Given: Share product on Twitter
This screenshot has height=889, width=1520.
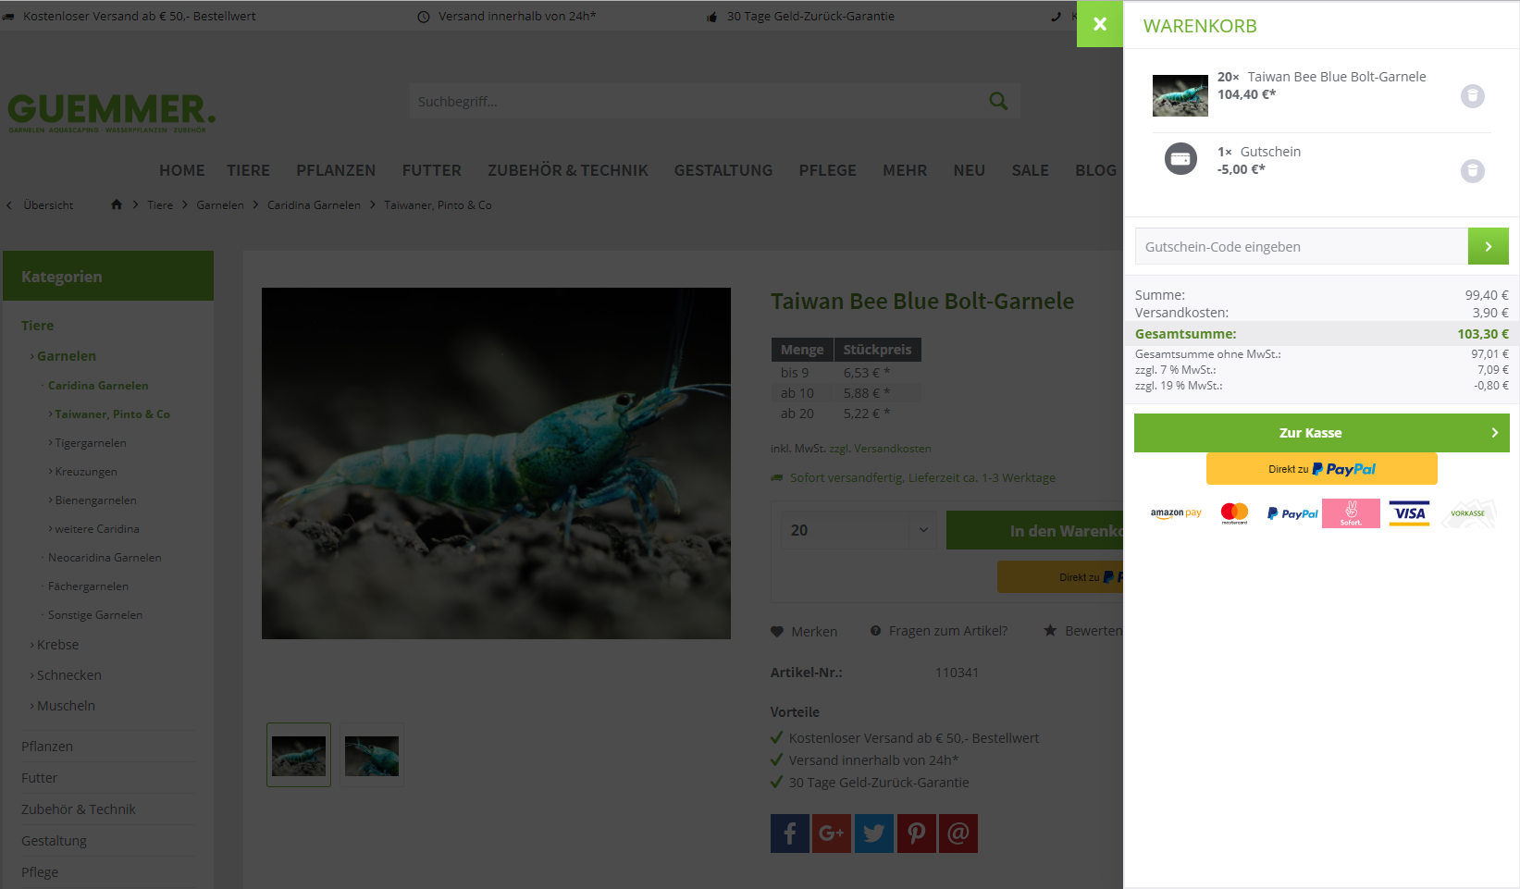Looking at the screenshot, I should click(x=874, y=833).
